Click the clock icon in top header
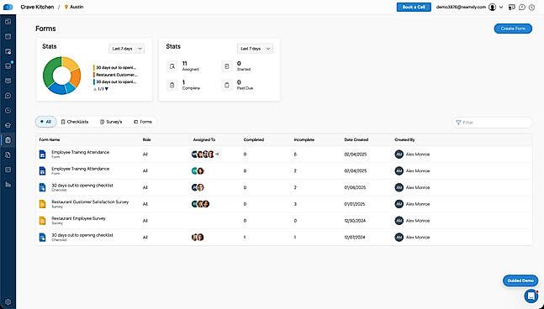Image resolution: width=544 pixels, height=309 pixels. (532, 8)
